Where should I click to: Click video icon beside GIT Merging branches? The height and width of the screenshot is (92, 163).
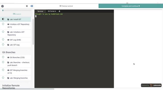click(x=8, y=70)
